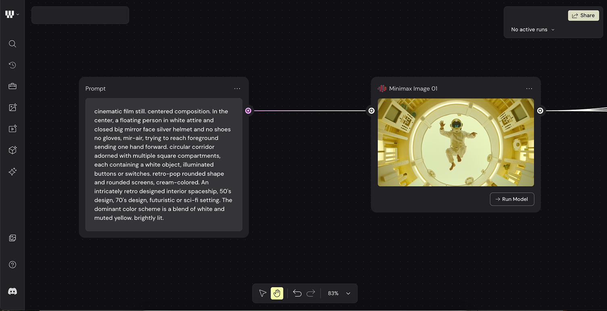Expand the No active runs dropdown
607x311 pixels.
[533, 29]
